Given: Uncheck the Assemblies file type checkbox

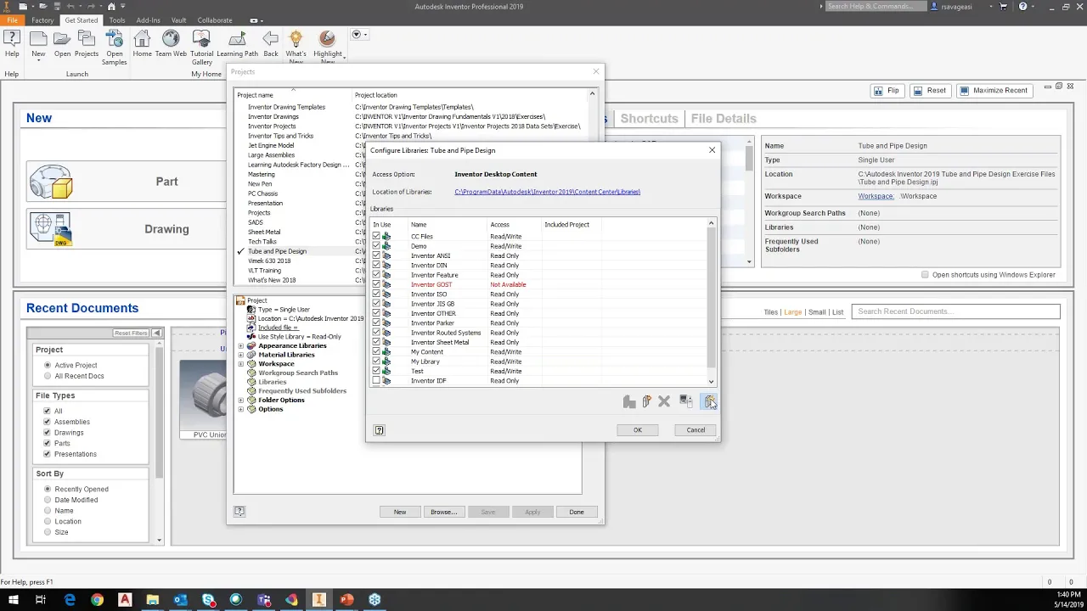Looking at the screenshot, I should pos(47,422).
